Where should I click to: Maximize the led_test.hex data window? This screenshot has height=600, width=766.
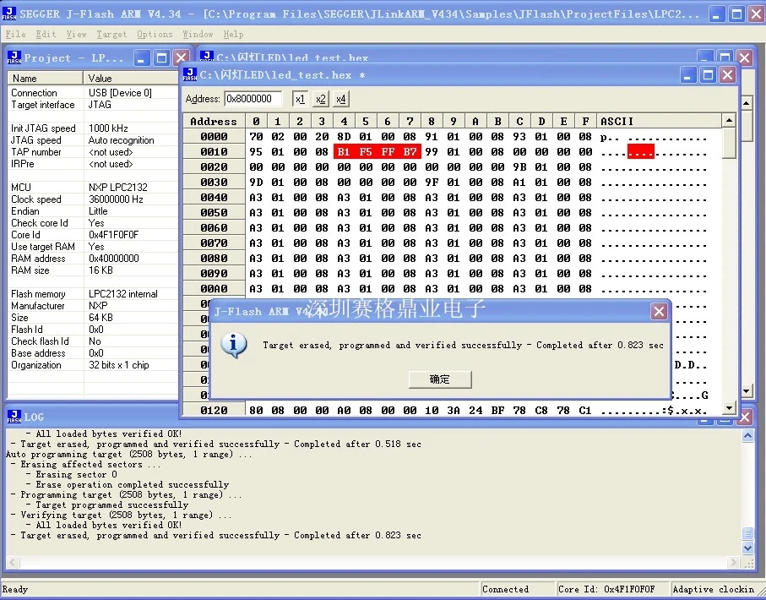[708, 75]
